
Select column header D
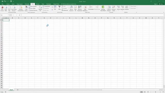25,18
